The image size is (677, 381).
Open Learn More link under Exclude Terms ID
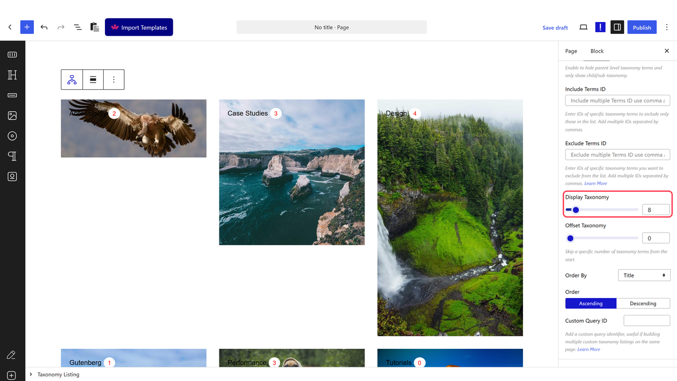click(596, 183)
